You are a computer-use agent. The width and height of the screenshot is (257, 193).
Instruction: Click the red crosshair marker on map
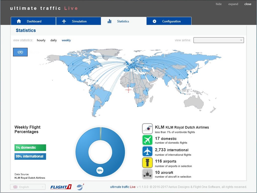[x=128, y=90]
